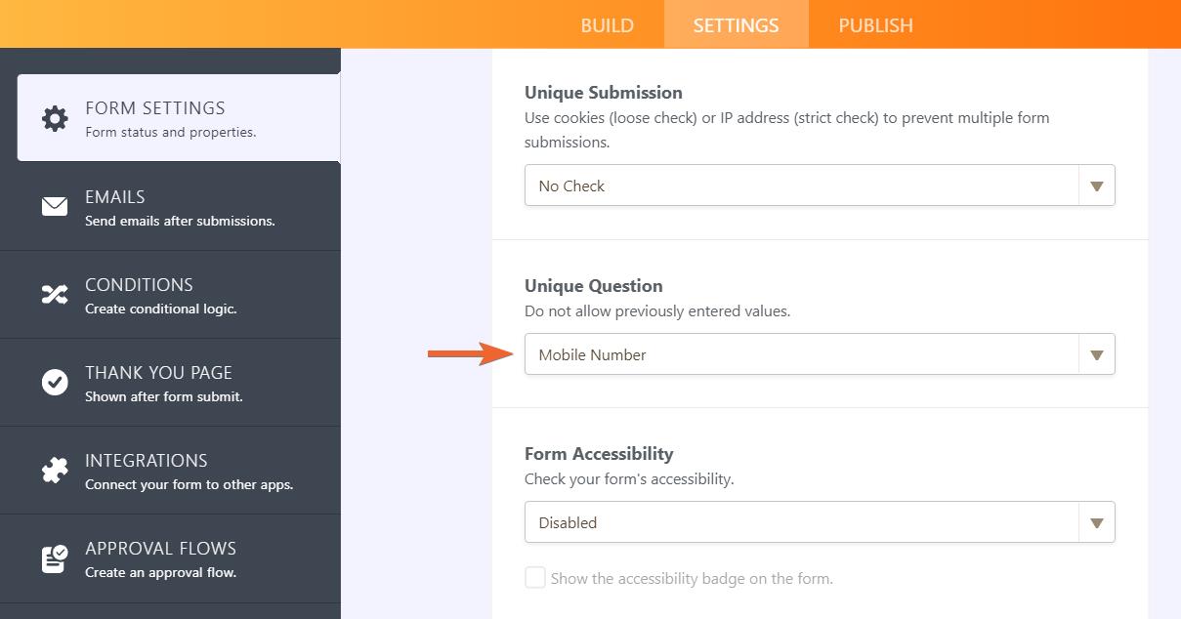Open Approval Flows sidebar section
Screen dimensions: 1181x619
[161, 558]
